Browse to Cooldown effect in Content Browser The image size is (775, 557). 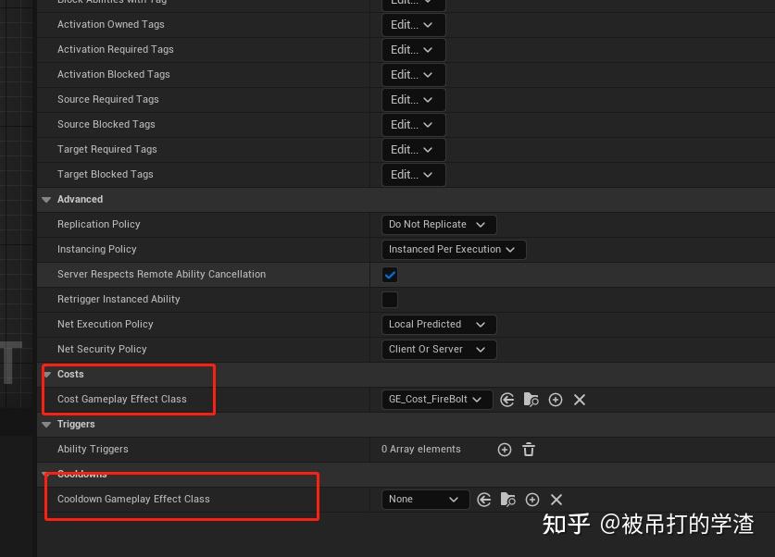pyautogui.click(x=507, y=499)
